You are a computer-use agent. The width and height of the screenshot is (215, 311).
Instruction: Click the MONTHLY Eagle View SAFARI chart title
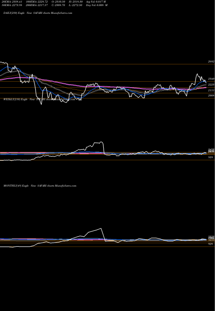tap(40, 186)
